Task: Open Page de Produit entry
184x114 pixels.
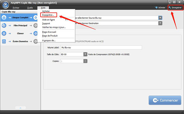Action: 50,36
